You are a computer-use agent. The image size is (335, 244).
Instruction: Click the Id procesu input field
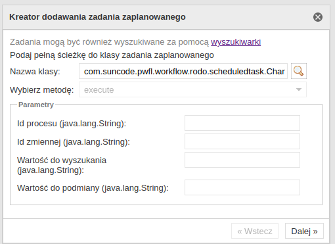(x=242, y=123)
